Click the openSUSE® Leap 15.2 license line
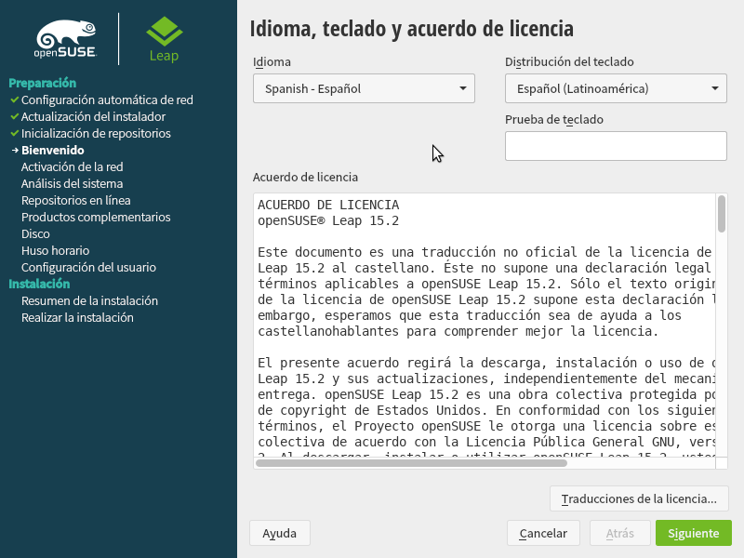Screen dimensions: 744x558 [x=328, y=220]
